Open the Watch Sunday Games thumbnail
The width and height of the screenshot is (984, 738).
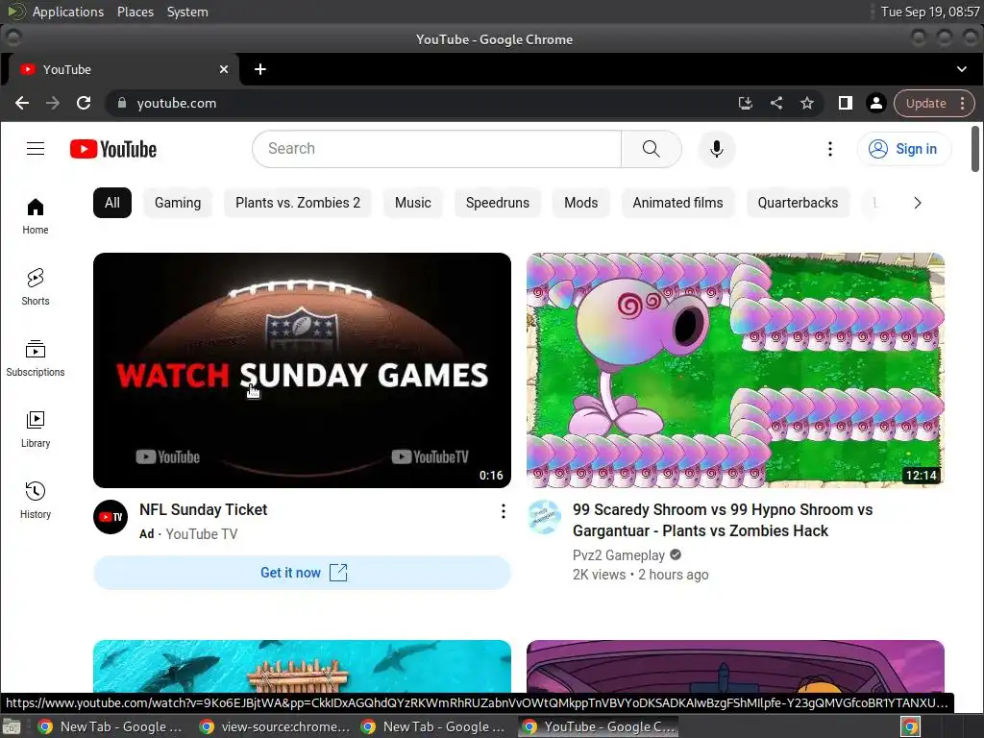[302, 370]
